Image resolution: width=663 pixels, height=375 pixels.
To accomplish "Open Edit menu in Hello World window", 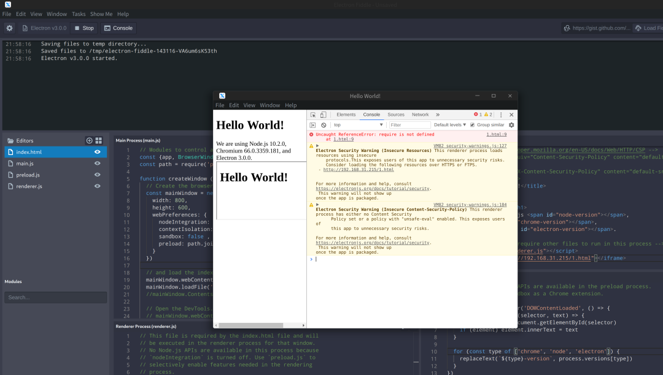I will click(x=234, y=105).
